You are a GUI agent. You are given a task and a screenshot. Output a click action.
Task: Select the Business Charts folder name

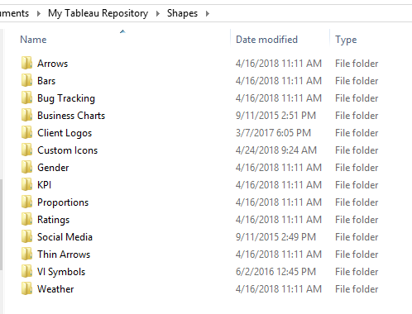pos(71,116)
